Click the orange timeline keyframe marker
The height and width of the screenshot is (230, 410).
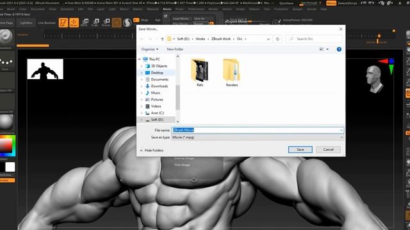[x=379, y=36]
